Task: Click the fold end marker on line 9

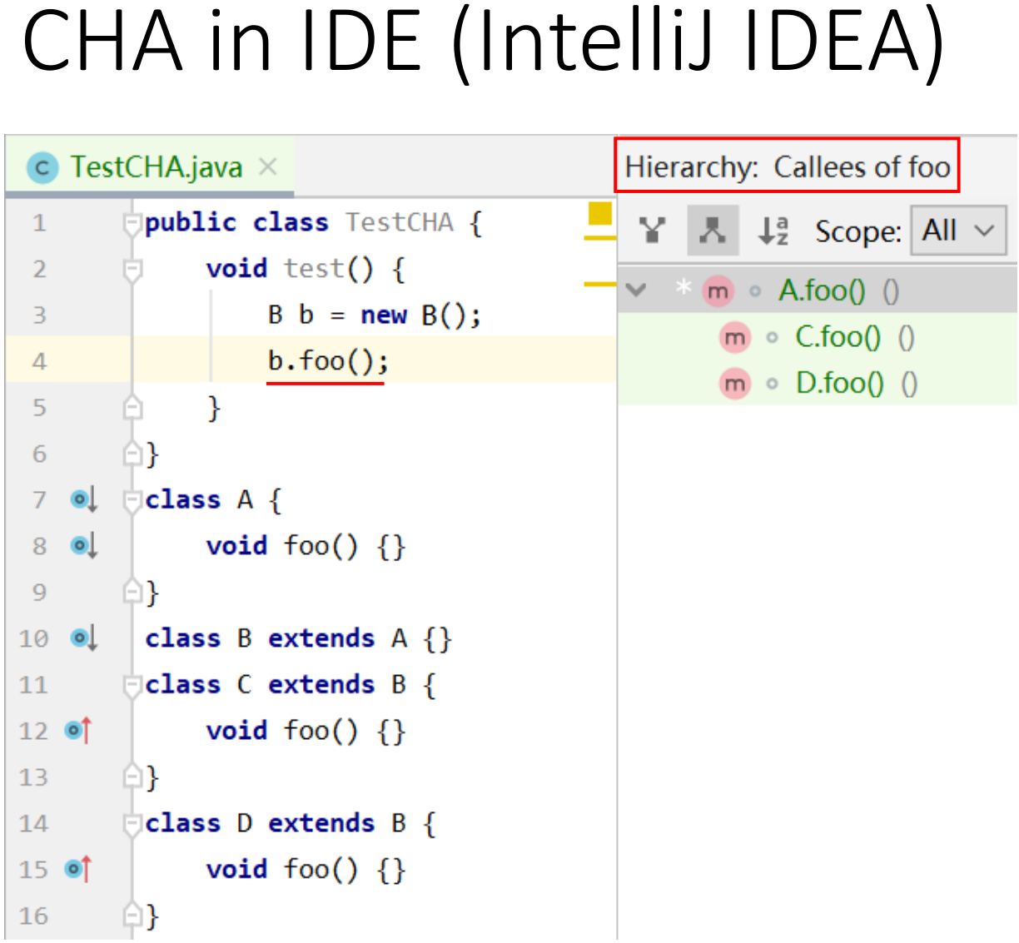Action: pyautogui.click(x=132, y=591)
